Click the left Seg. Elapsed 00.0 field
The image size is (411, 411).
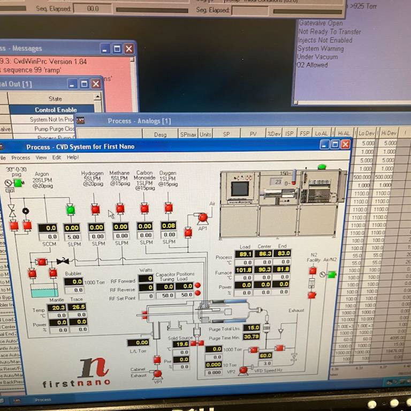click(x=92, y=9)
